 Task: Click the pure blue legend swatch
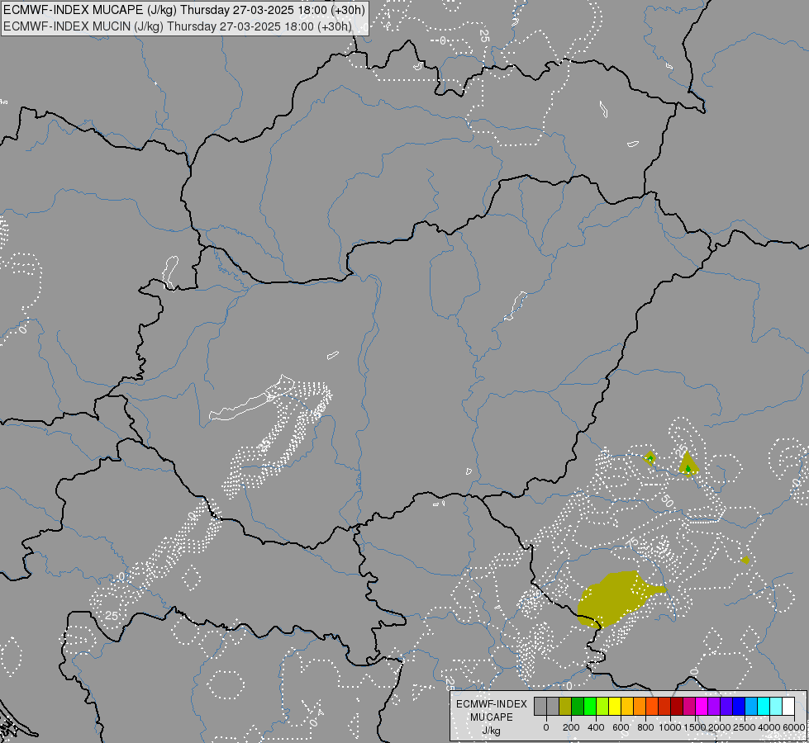pos(740,707)
